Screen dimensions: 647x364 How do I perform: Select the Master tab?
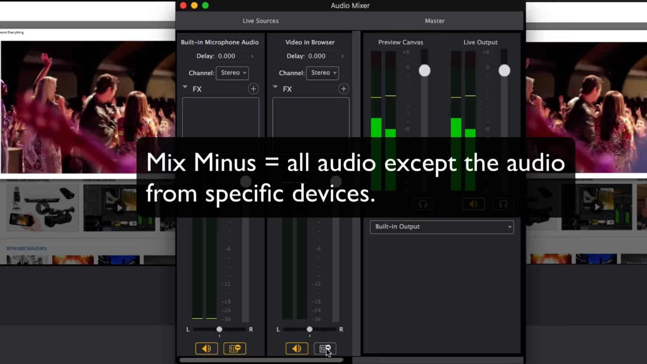(x=434, y=21)
